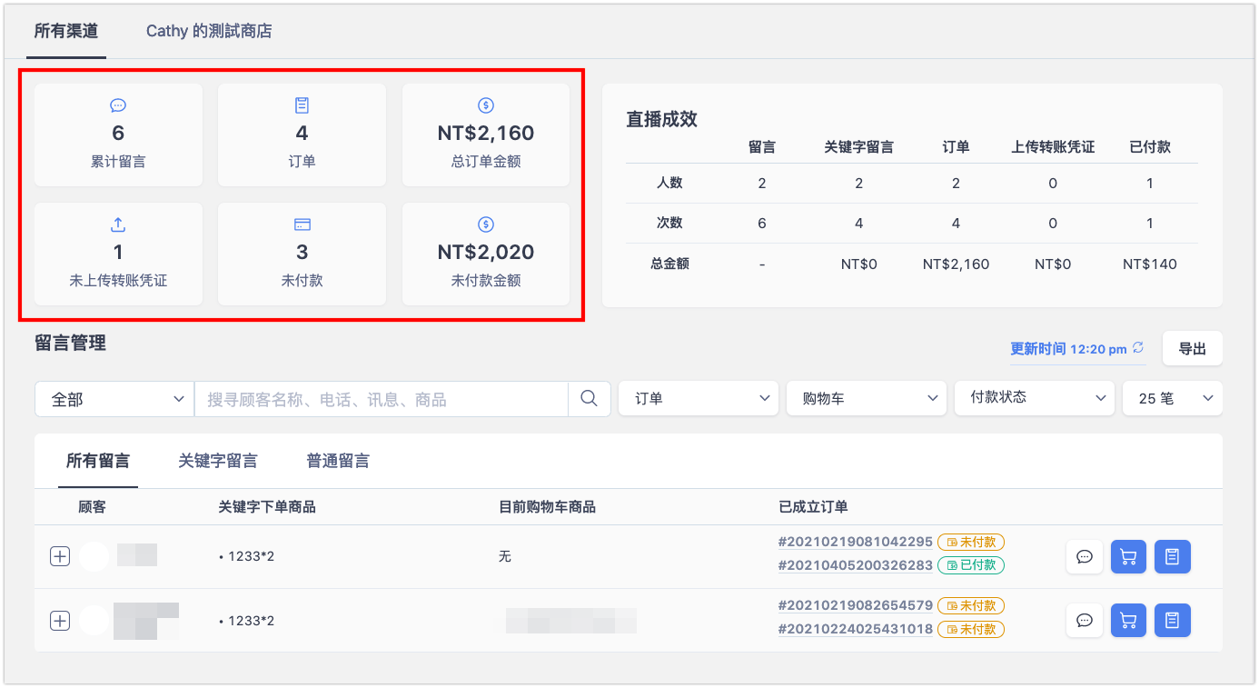Open cart for order #20210219082654579 row
The image size is (1259, 688).
coord(1128,621)
